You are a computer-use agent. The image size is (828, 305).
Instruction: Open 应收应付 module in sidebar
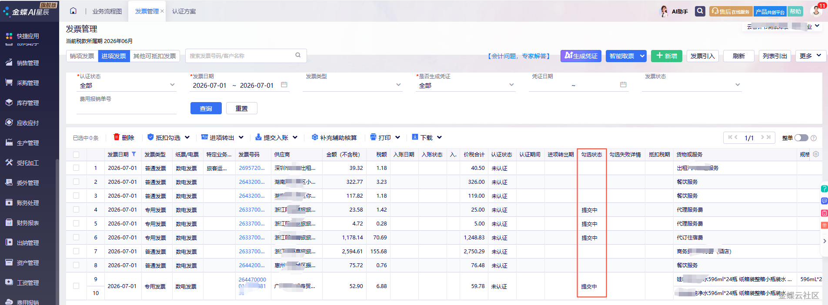(29, 123)
